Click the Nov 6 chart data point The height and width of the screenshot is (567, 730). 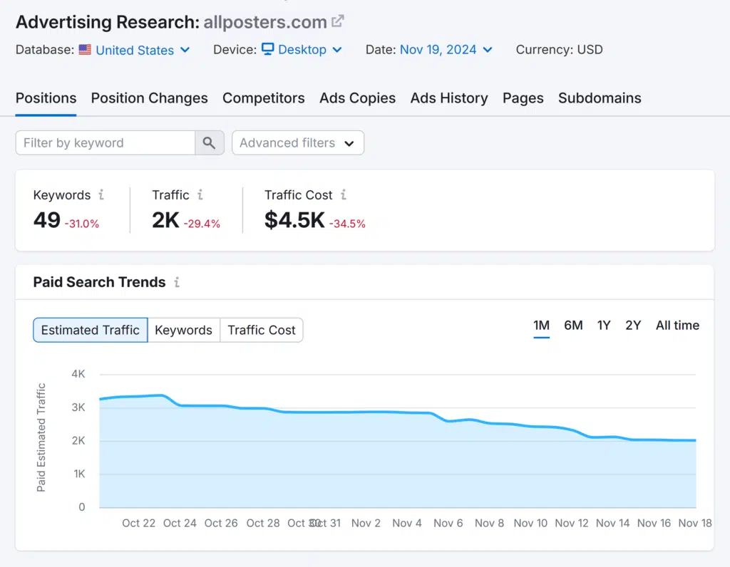pyautogui.click(x=448, y=421)
